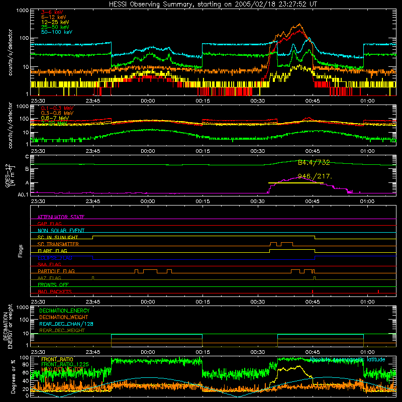Select the red 3-6 keV legend entry
Viewport: 402px width, 402px height.
[x=52, y=12]
